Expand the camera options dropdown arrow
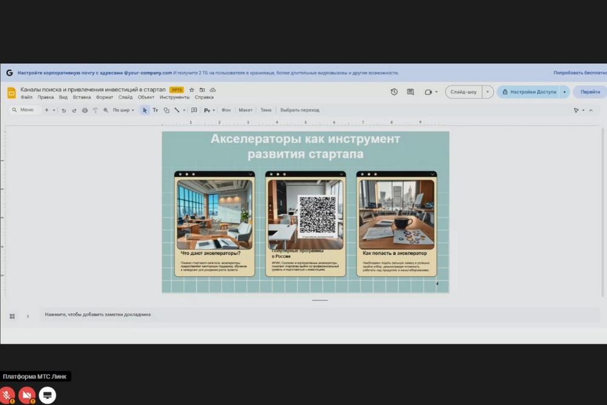This screenshot has height=405, width=607. pyautogui.click(x=436, y=92)
